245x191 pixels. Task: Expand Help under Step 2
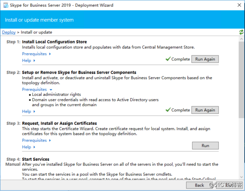[x=29, y=111]
